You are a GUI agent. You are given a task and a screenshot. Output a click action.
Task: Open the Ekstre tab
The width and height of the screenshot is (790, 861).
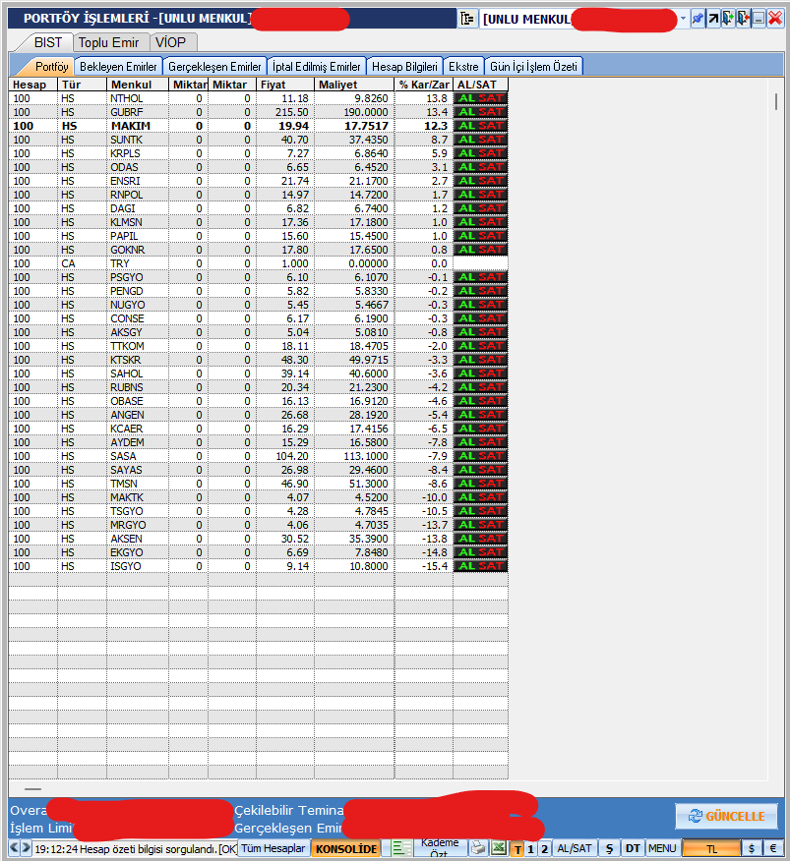click(x=463, y=67)
